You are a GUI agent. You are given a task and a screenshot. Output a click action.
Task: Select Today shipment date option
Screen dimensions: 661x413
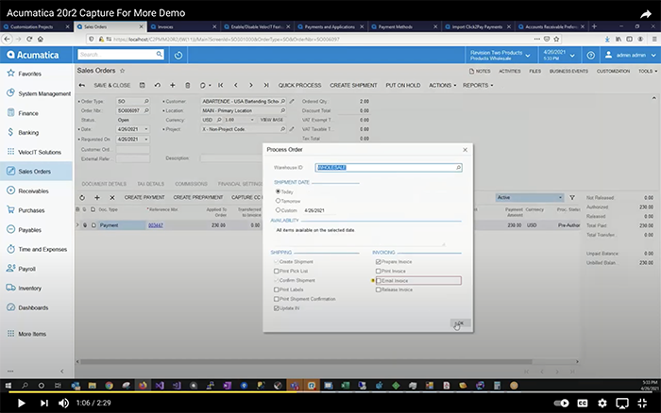tap(278, 191)
